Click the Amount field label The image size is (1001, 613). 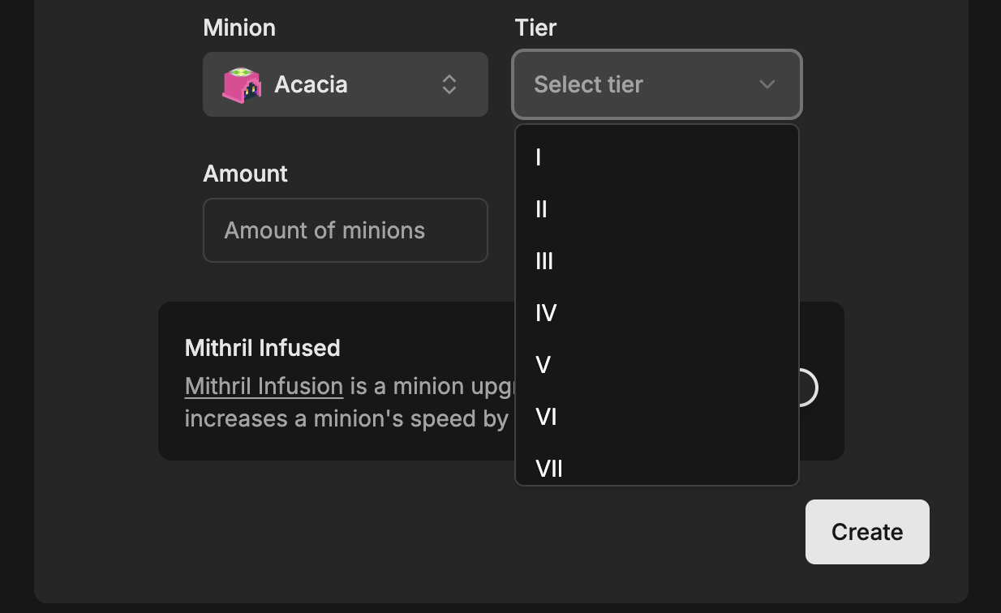[245, 174]
